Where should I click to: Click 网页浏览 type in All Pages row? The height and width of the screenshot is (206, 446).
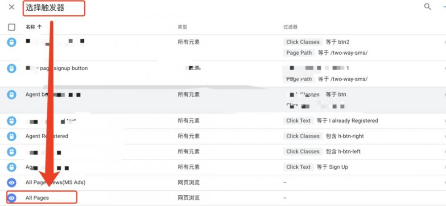pos(189,198)
